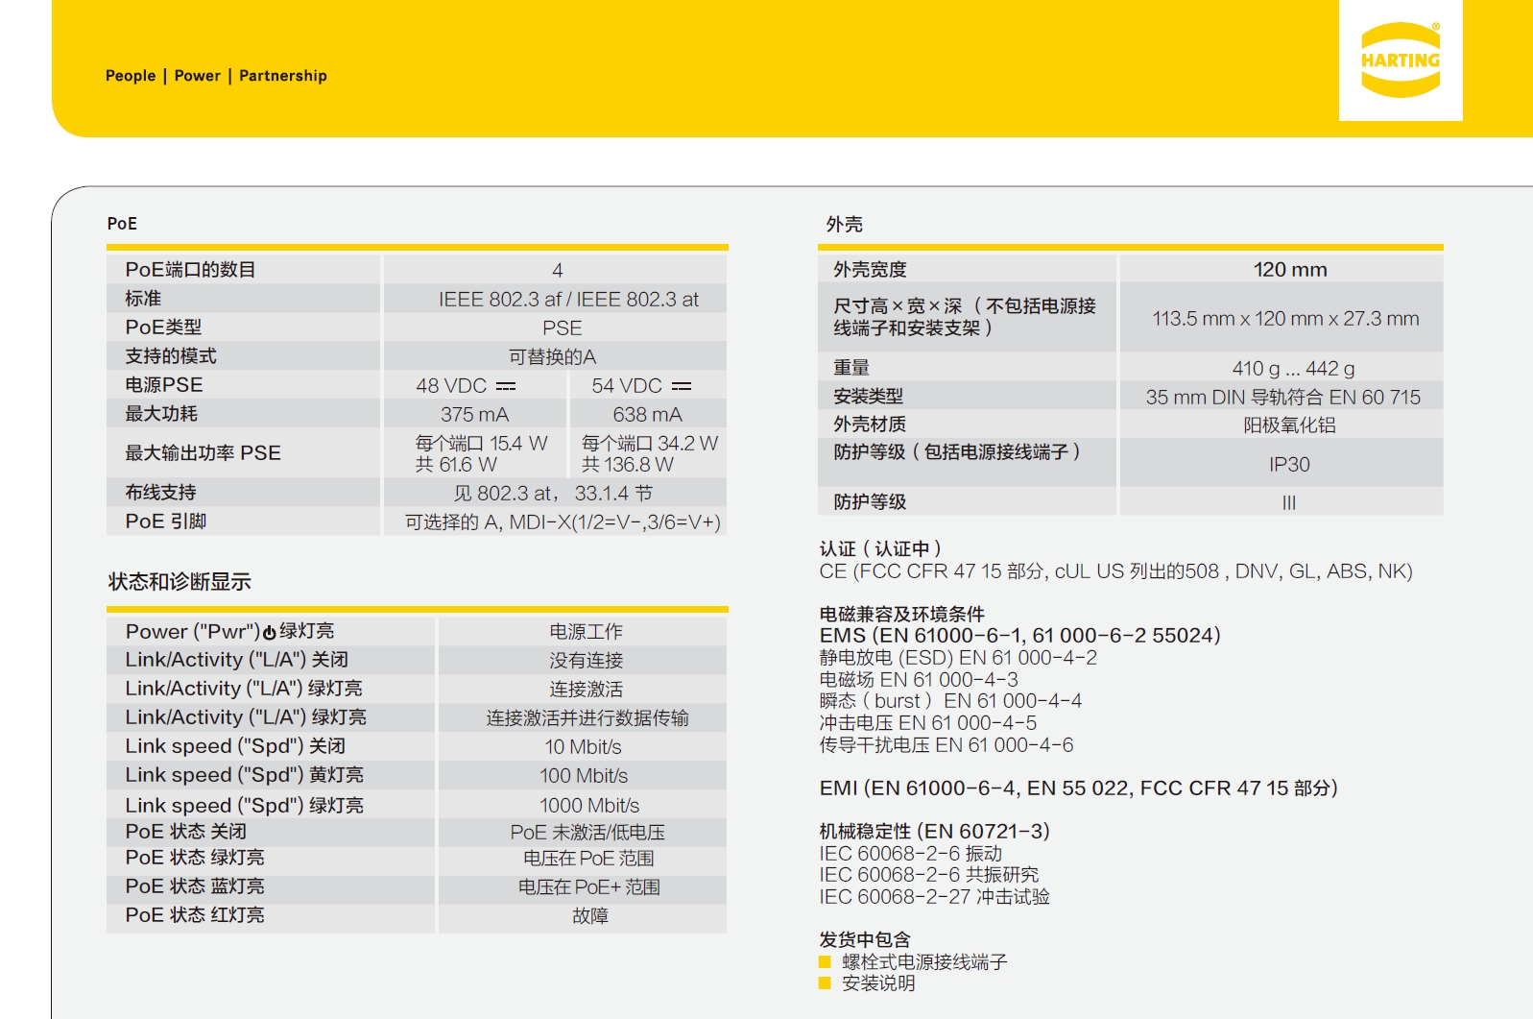Click the "People | Power | Partnership" slogan
Image resolution: width=1533 pixels, height=1019 pixels.
pos(216,76)
